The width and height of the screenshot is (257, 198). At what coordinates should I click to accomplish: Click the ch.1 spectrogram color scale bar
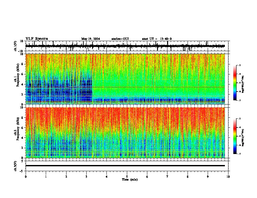tap(235, 83)
